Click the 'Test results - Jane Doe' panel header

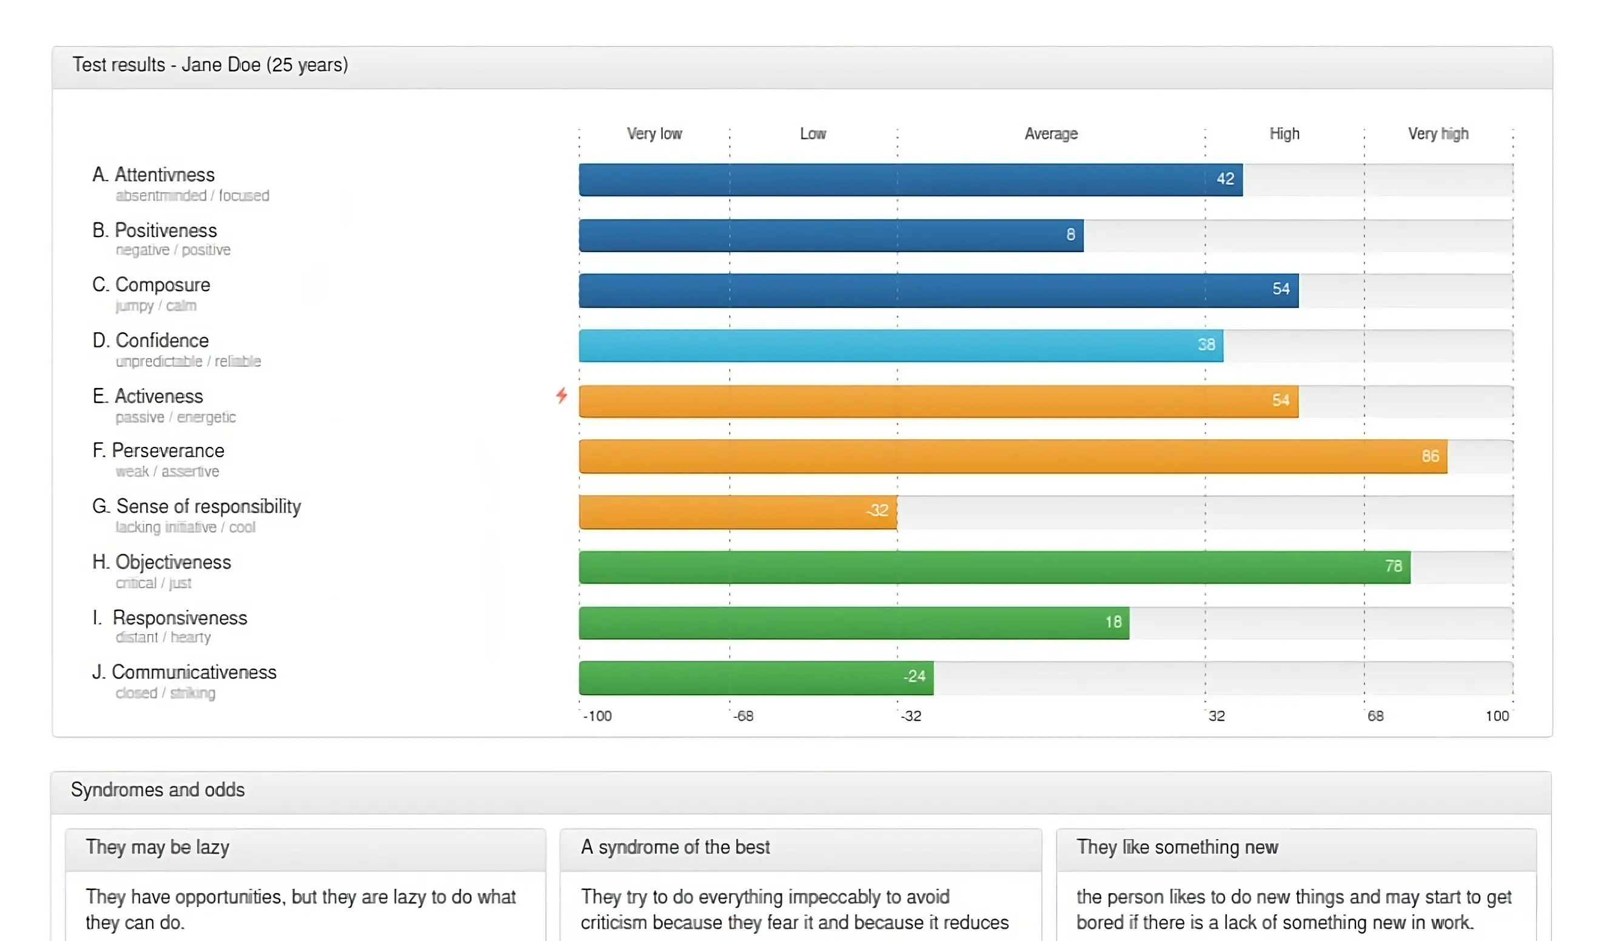210,65
